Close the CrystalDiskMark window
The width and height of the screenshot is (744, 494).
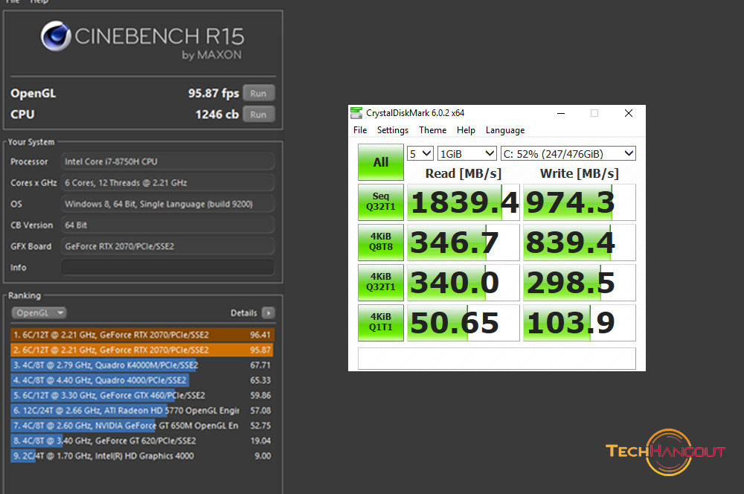(629, 113)
